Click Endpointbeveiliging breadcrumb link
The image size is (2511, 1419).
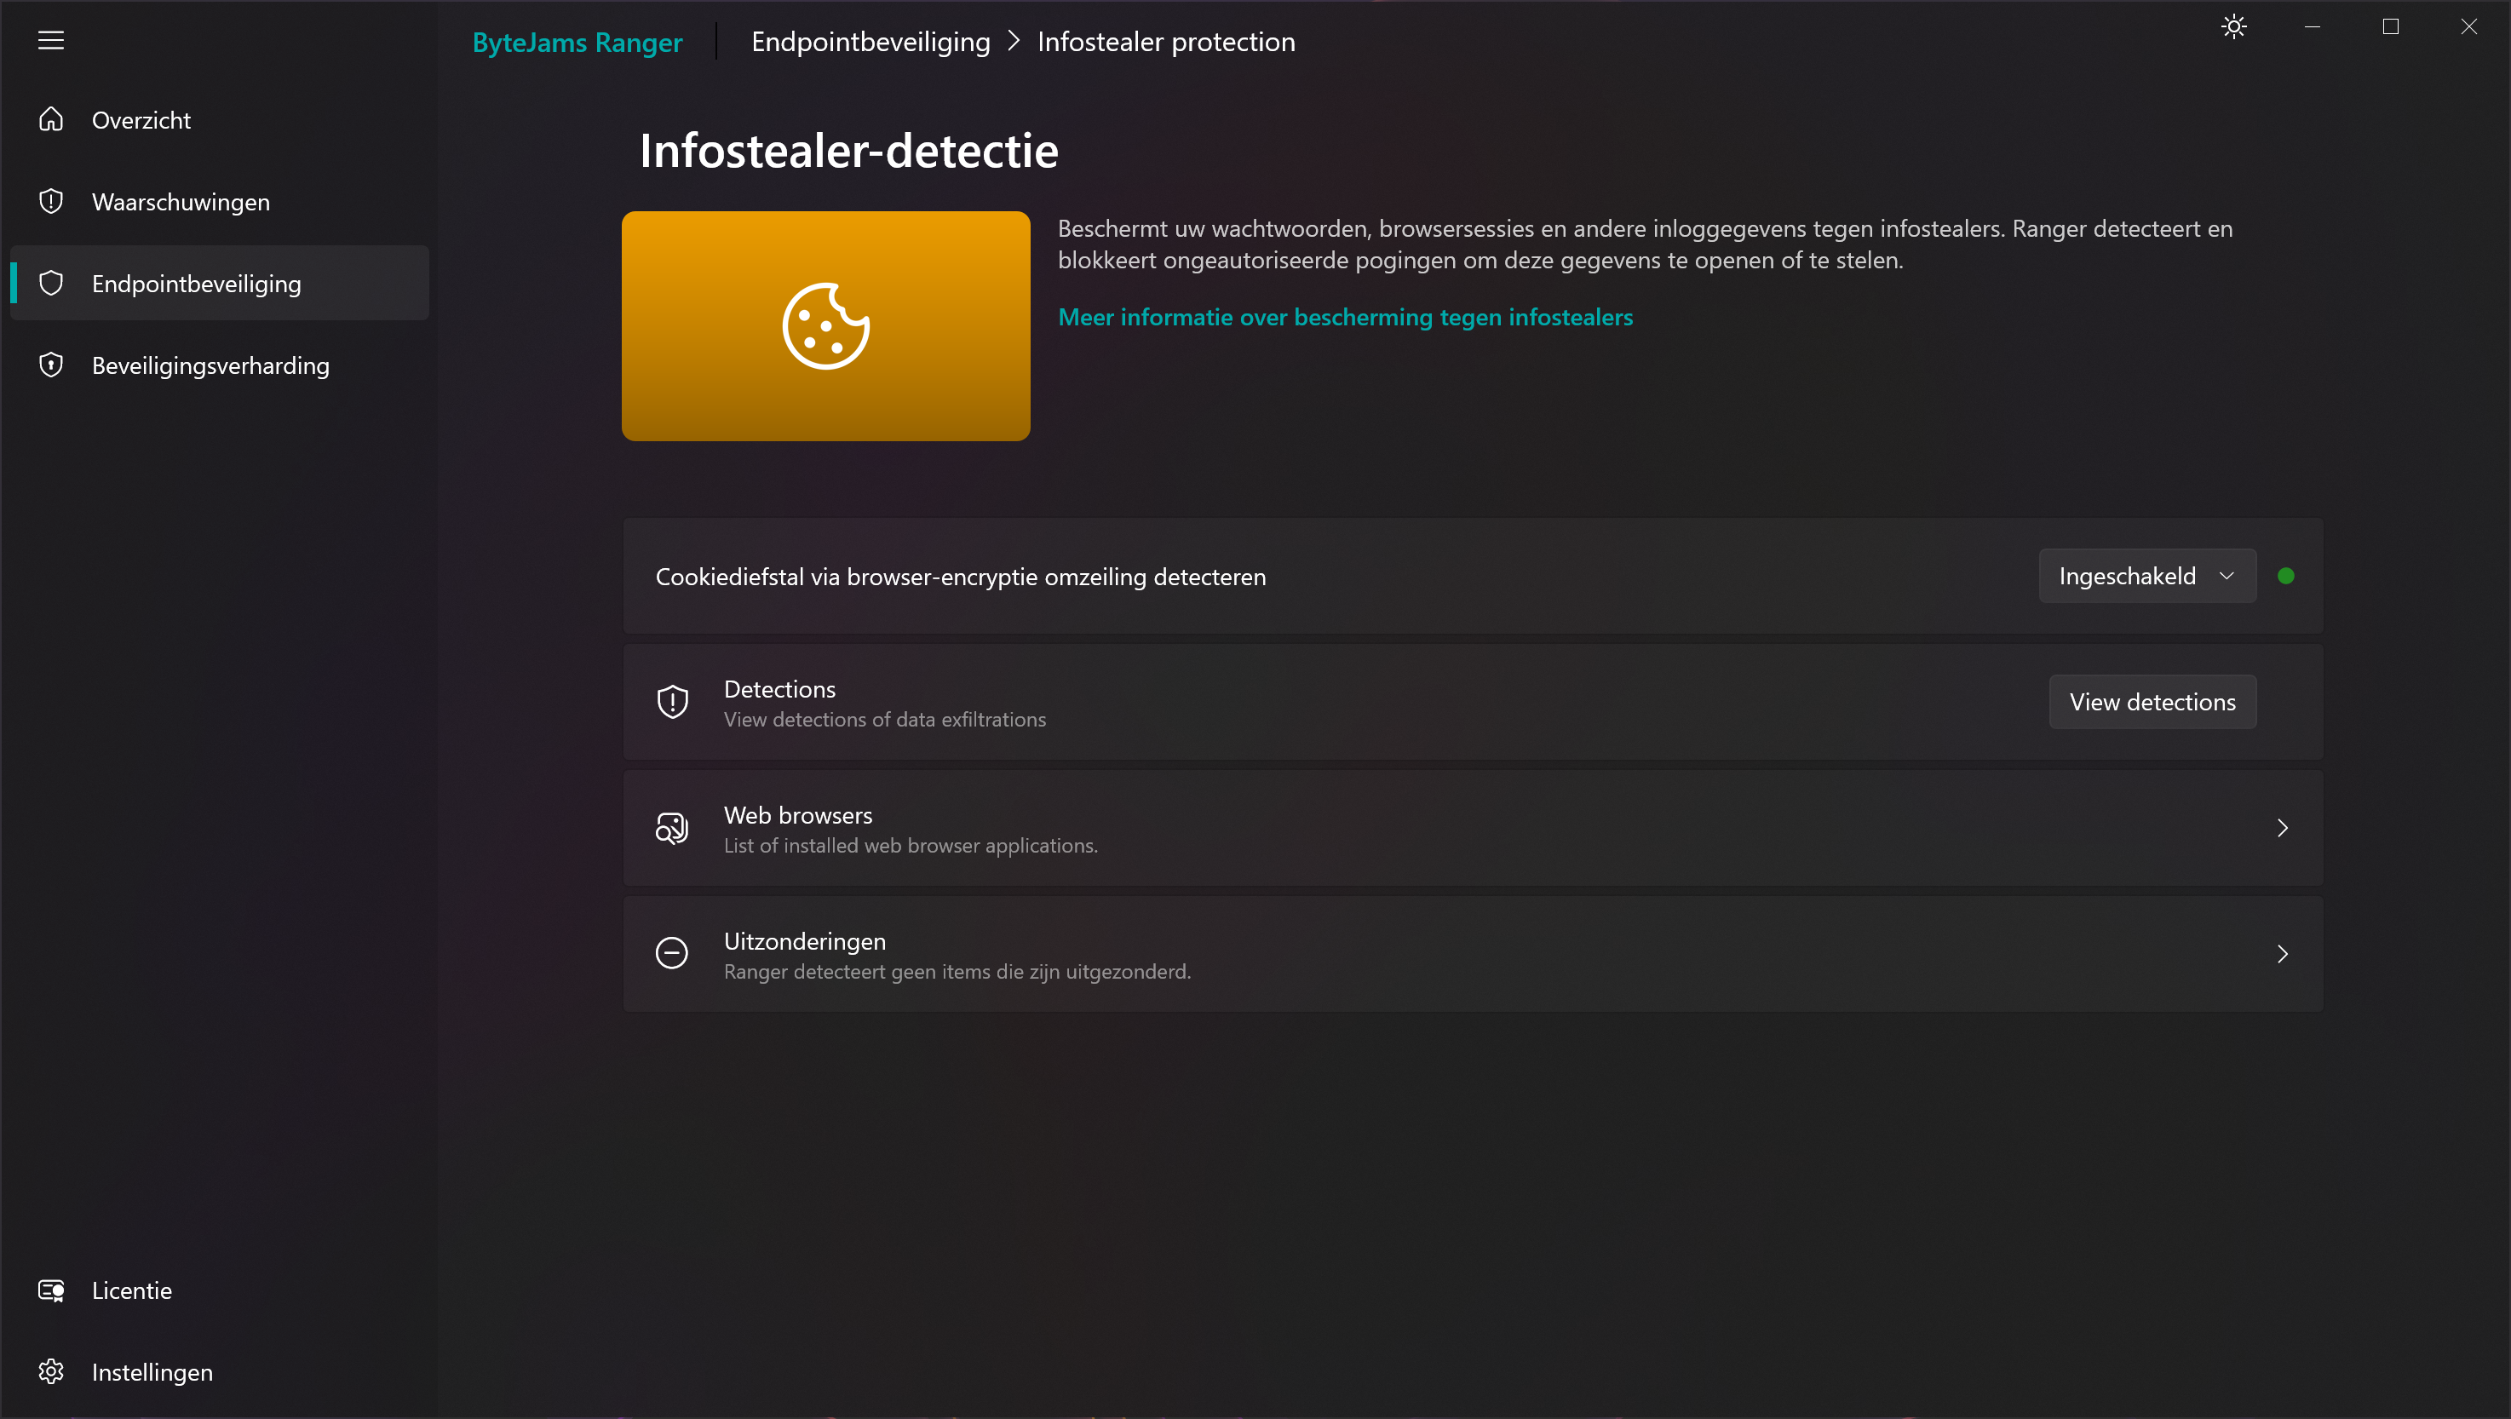(871, 42)
